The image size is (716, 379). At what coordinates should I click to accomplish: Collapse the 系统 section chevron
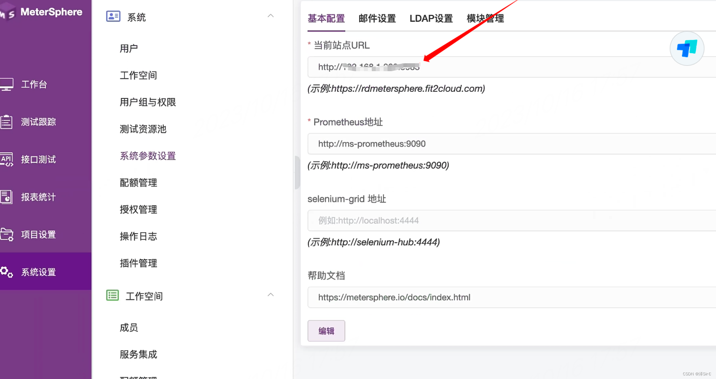(271, 16)
